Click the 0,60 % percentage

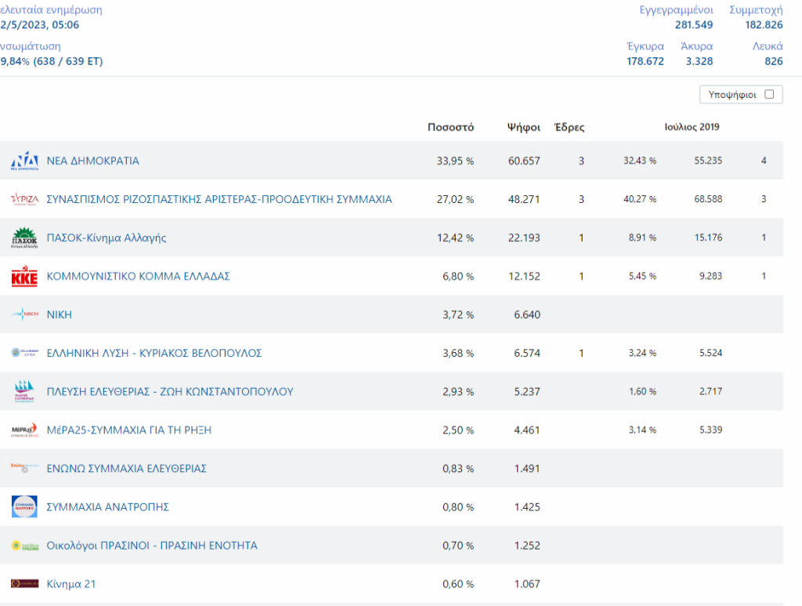[x=458, y=584]
